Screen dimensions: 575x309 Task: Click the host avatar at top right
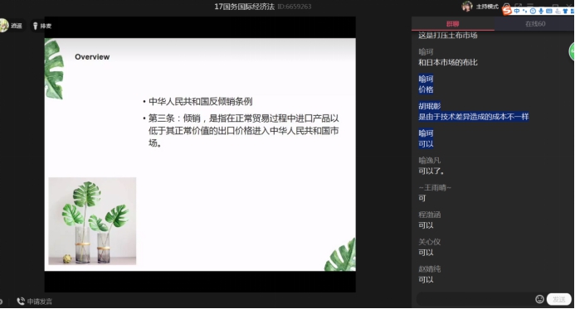point(467,7)
